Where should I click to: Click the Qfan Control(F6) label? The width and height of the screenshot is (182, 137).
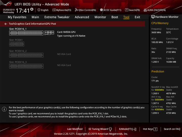click(87, 10)
